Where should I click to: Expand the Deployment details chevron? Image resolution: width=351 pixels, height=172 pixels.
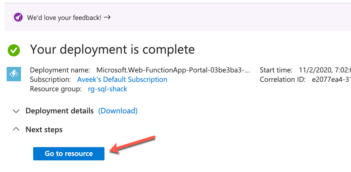coord(16,111)
